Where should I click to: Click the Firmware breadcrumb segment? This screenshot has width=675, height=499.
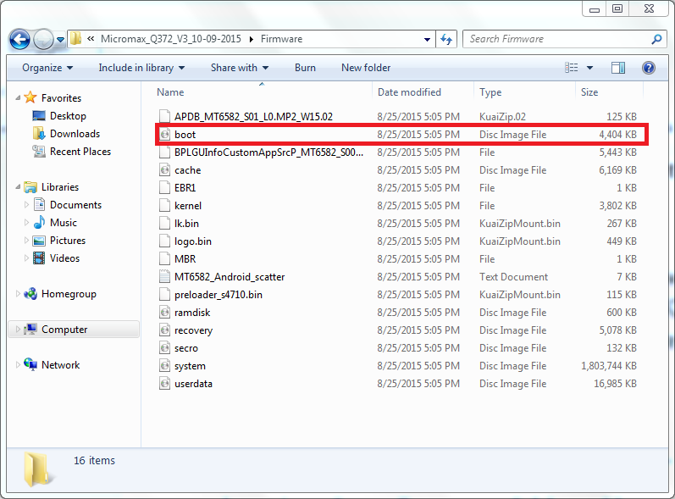281,39
